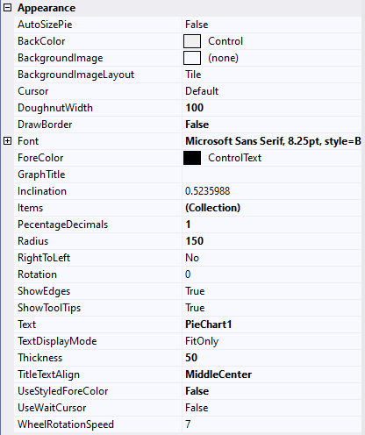Click the black ForeColor swatch

coord(192,158)
